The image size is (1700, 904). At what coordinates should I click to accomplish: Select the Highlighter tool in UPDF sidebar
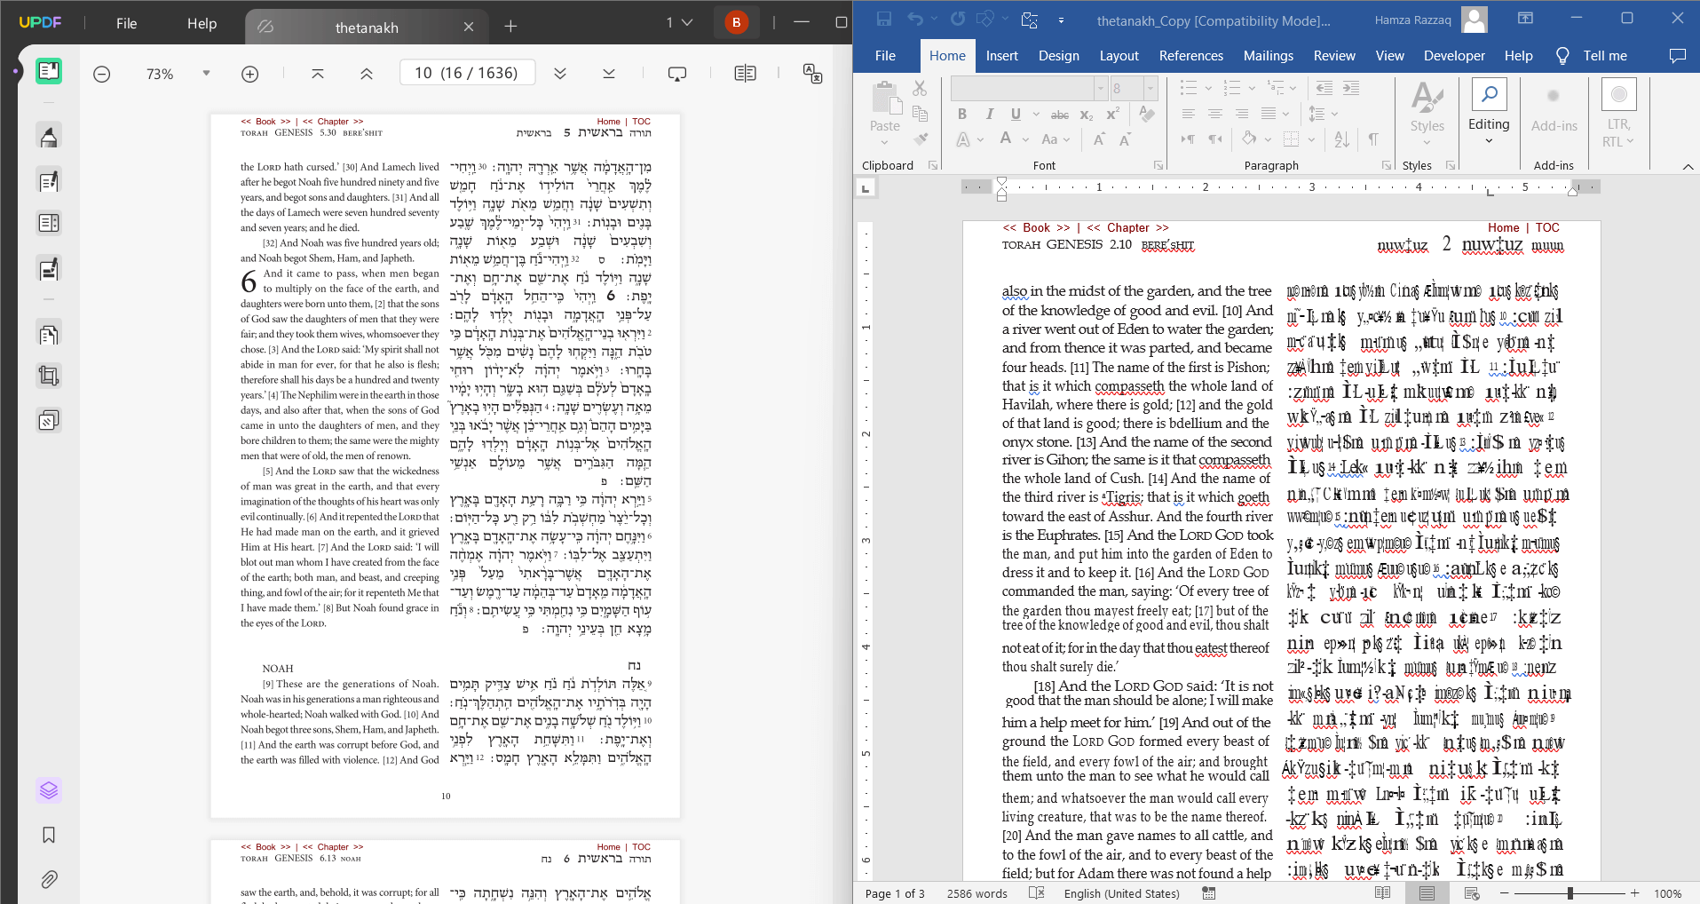49,137
